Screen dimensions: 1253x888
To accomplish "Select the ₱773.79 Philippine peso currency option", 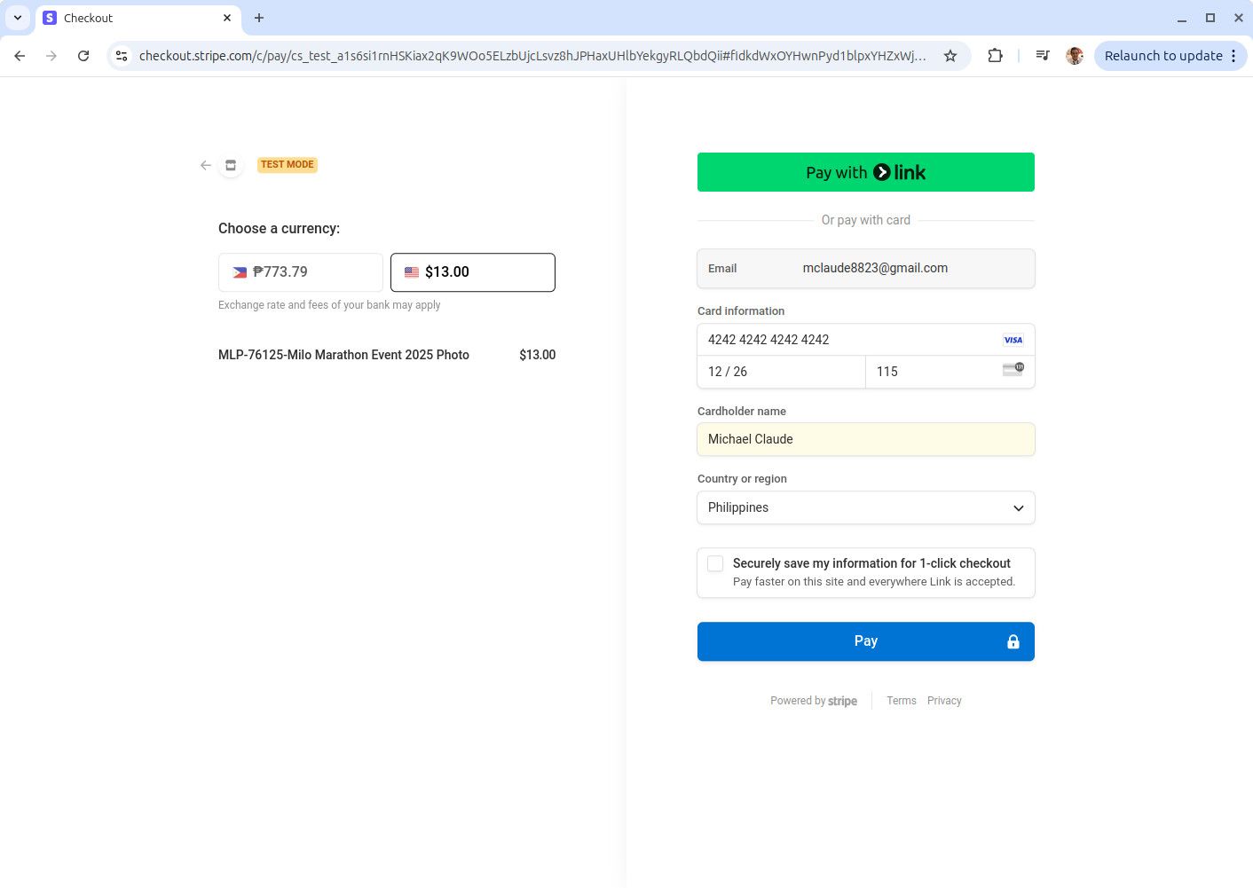I will click(301, 272).
